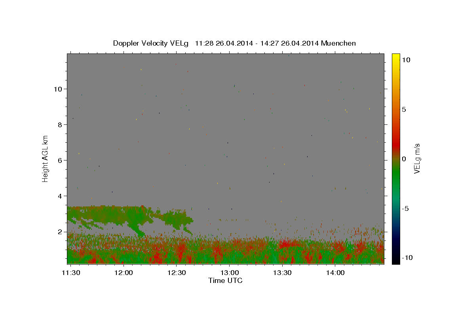Image resolution: width=475 pixels, height=317 pixels.
Task: Click the 12:00 time tick label
Action: tap(123, 273)
